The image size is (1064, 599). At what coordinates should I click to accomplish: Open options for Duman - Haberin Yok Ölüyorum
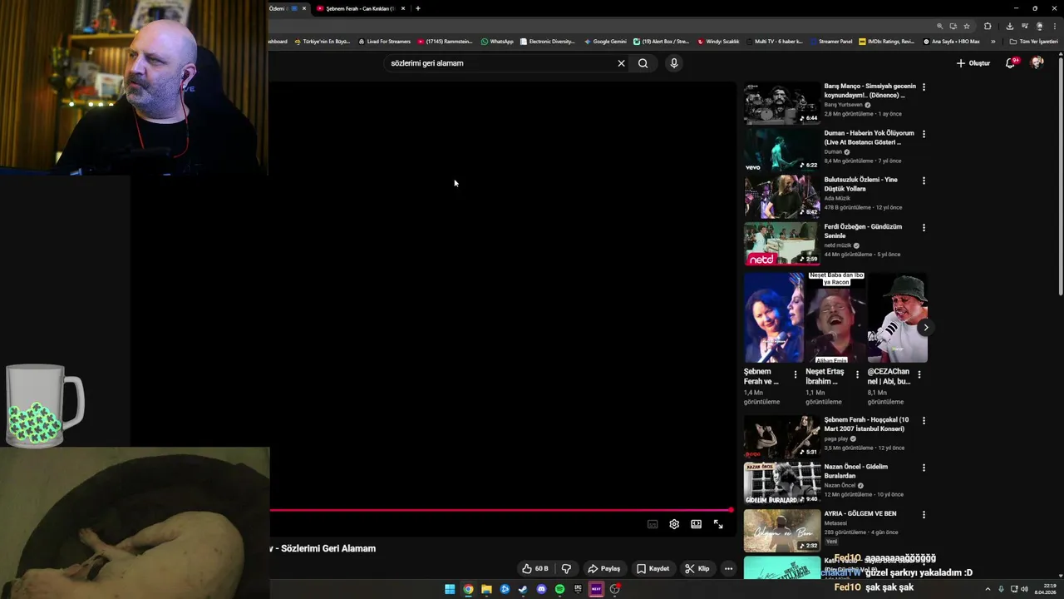click(924, 134)
